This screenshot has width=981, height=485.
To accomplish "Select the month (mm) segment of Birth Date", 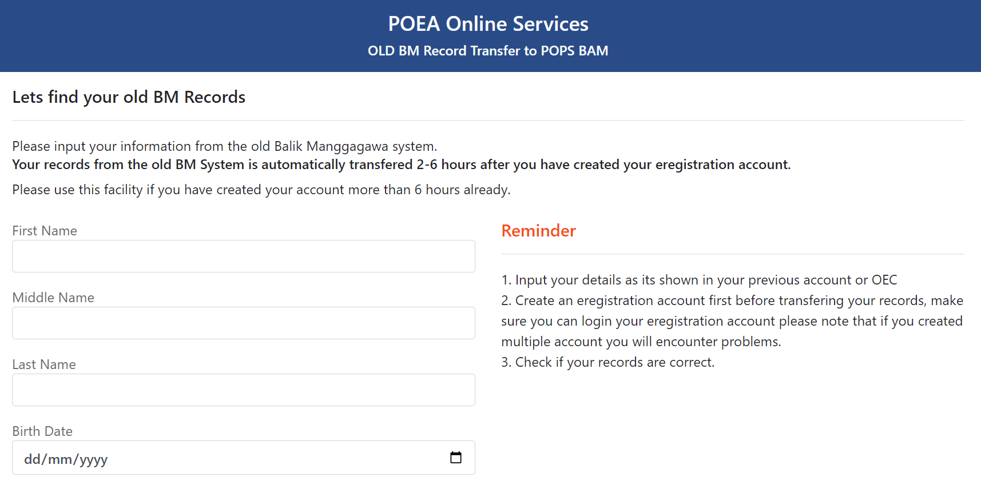I will click(60, 459).
